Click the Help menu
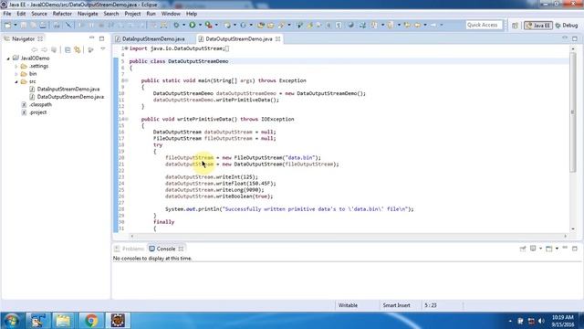 tap(192, 14)
